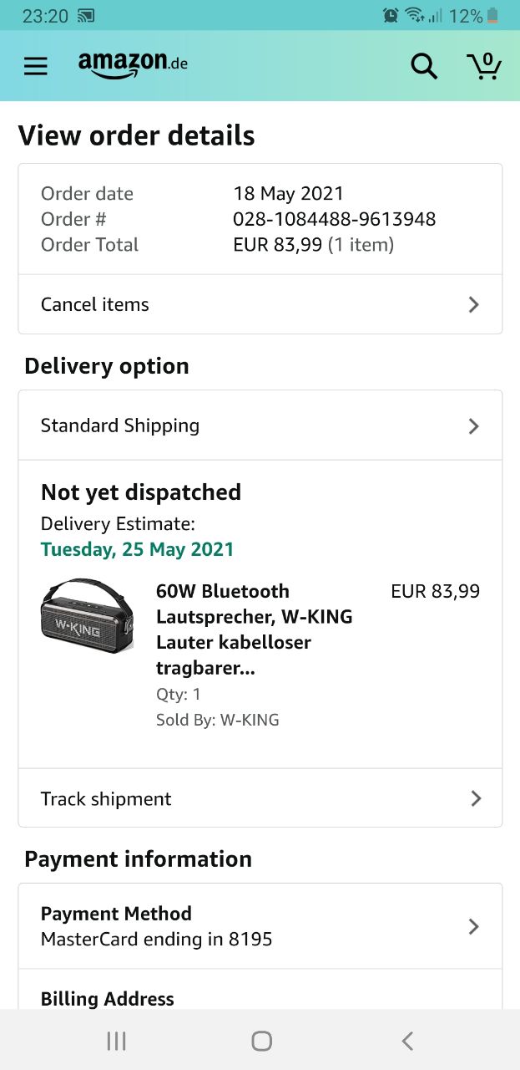Open Android recent apps button
Image resolution: width=520 pixels, height=1070 pixels.
coord(116,1041)
